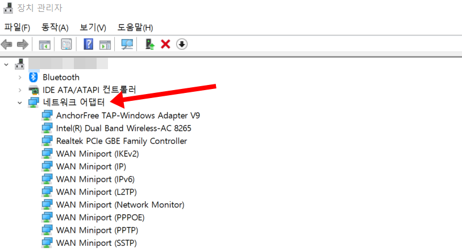This screenshot has height=251, width=462.
Task: Collapse the 네트워크 어댑터 category
Action: 20,103
